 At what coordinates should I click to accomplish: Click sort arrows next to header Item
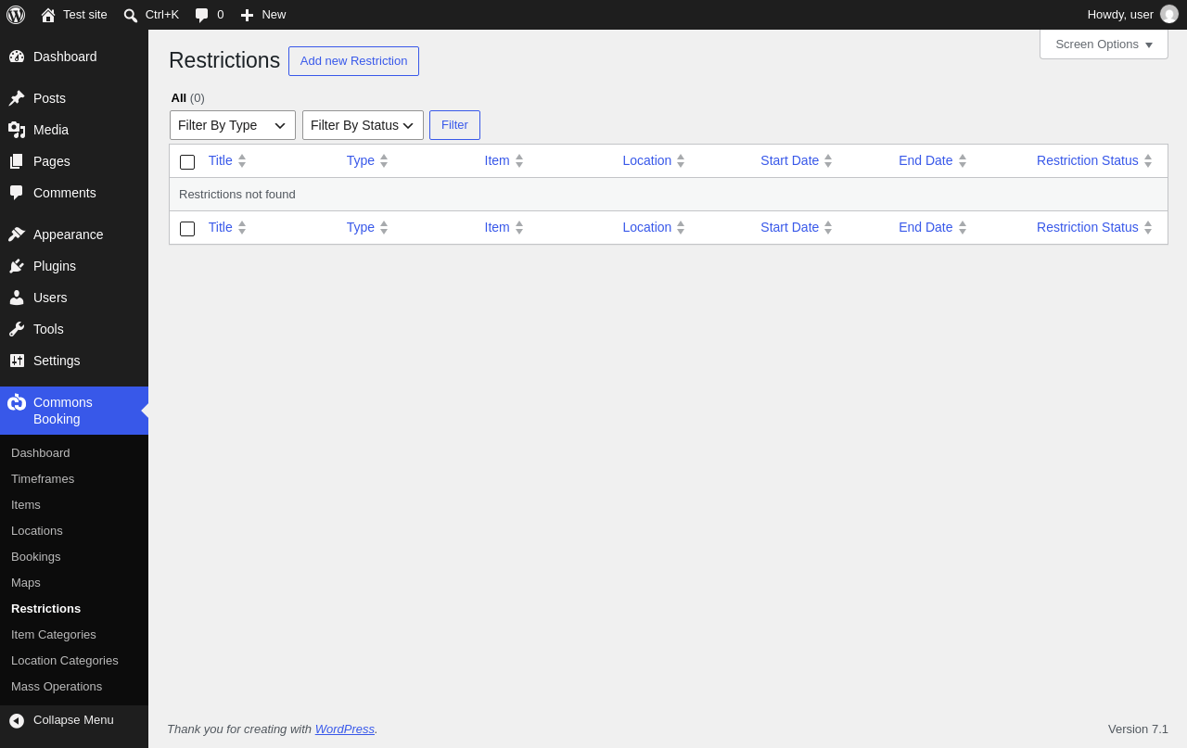[519, 160]
